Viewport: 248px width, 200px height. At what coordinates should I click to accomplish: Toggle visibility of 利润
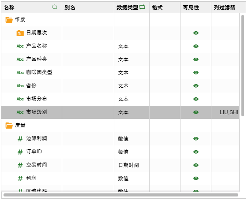click(196, 178)
